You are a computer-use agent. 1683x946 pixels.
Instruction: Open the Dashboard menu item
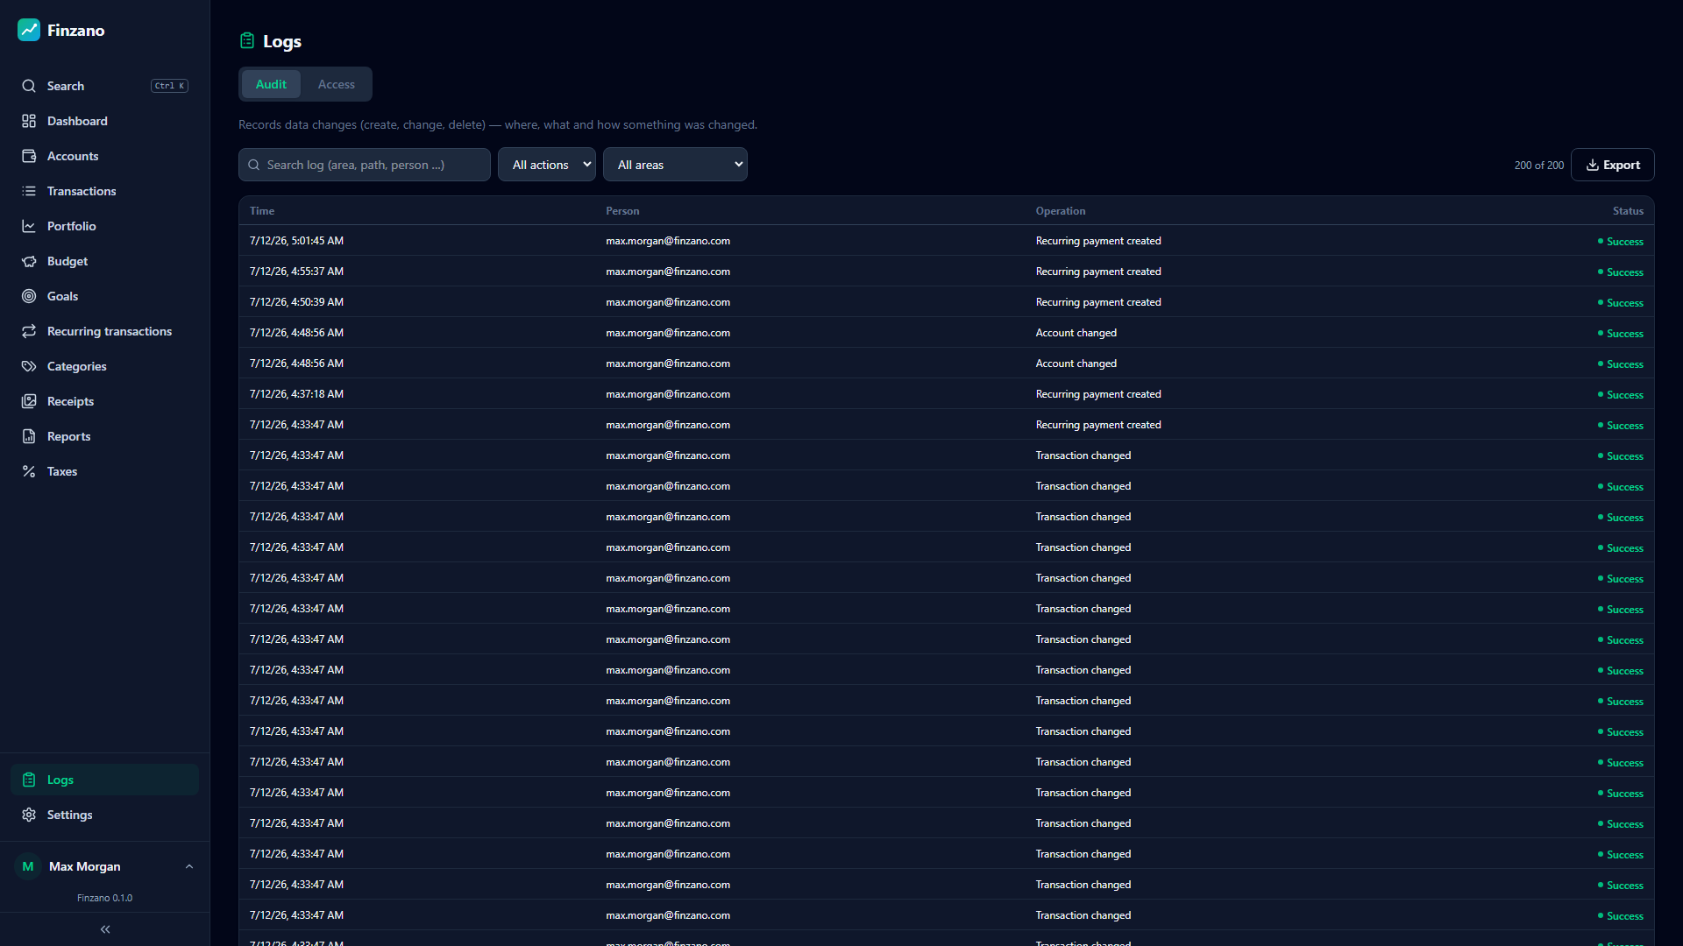[x=105, y=121]
